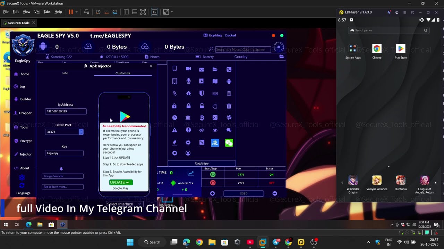Click the microphone icon in the grid
The height and width of the screenshot is (249, 444).
tap(188, 81)
